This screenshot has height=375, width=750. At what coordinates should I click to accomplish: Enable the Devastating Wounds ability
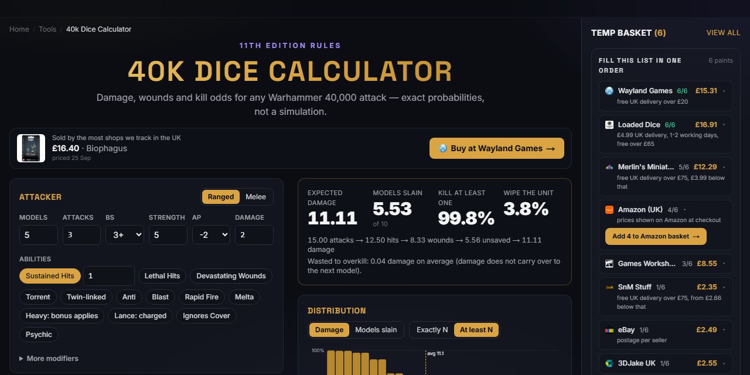point(231,276)
